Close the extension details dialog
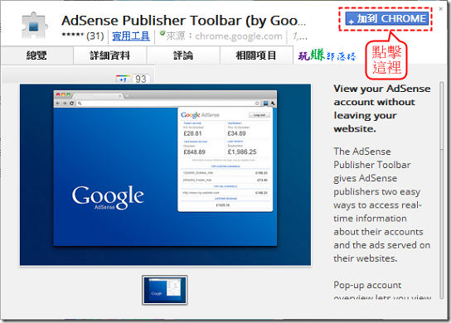451x323 pixels. tap(440, 9)
